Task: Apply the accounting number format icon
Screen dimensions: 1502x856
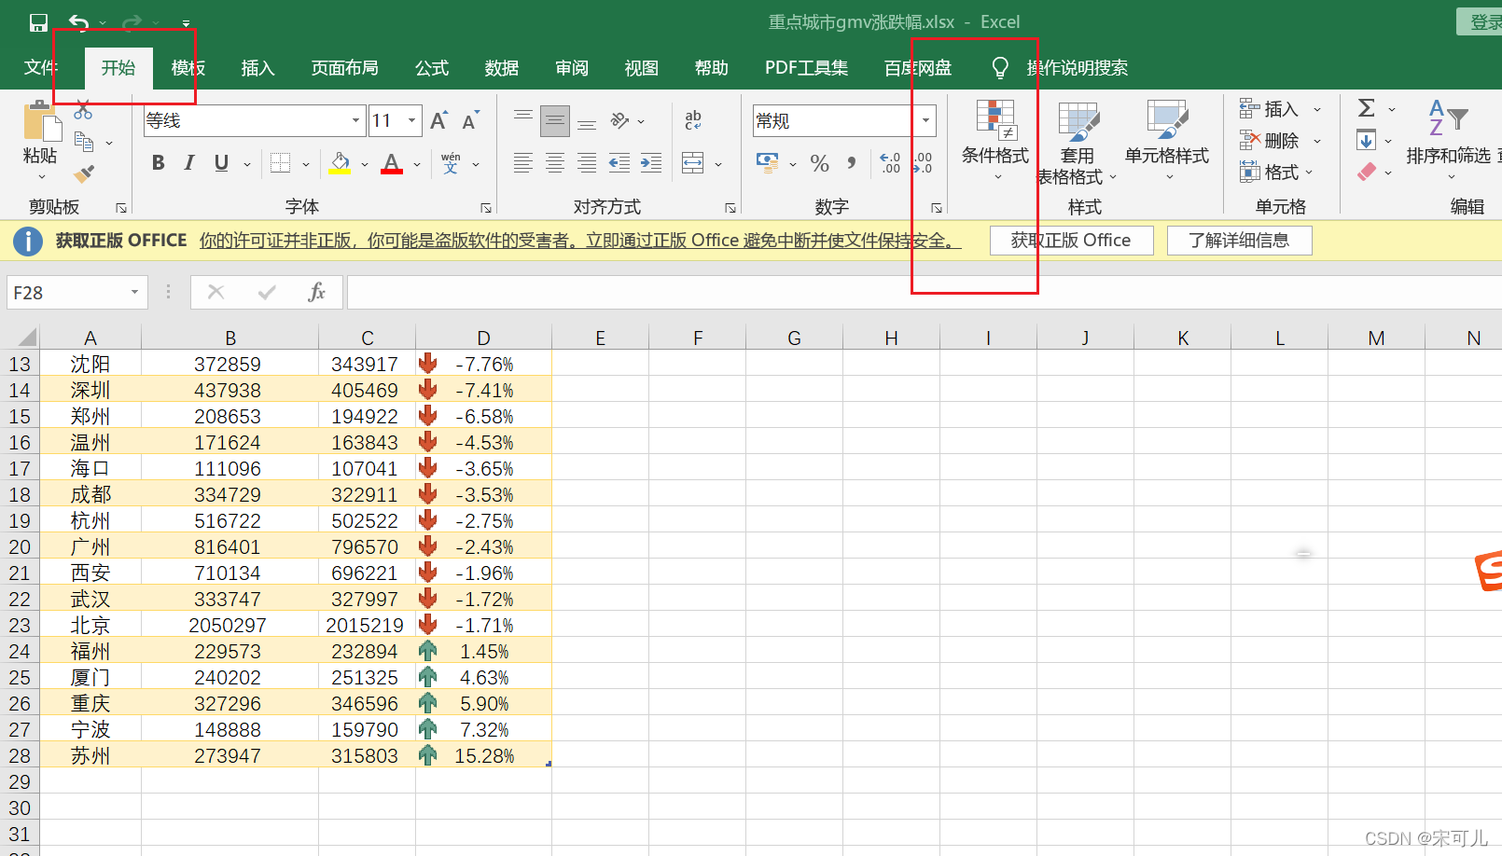Action: pyautogui.click(x=767, y=163)
